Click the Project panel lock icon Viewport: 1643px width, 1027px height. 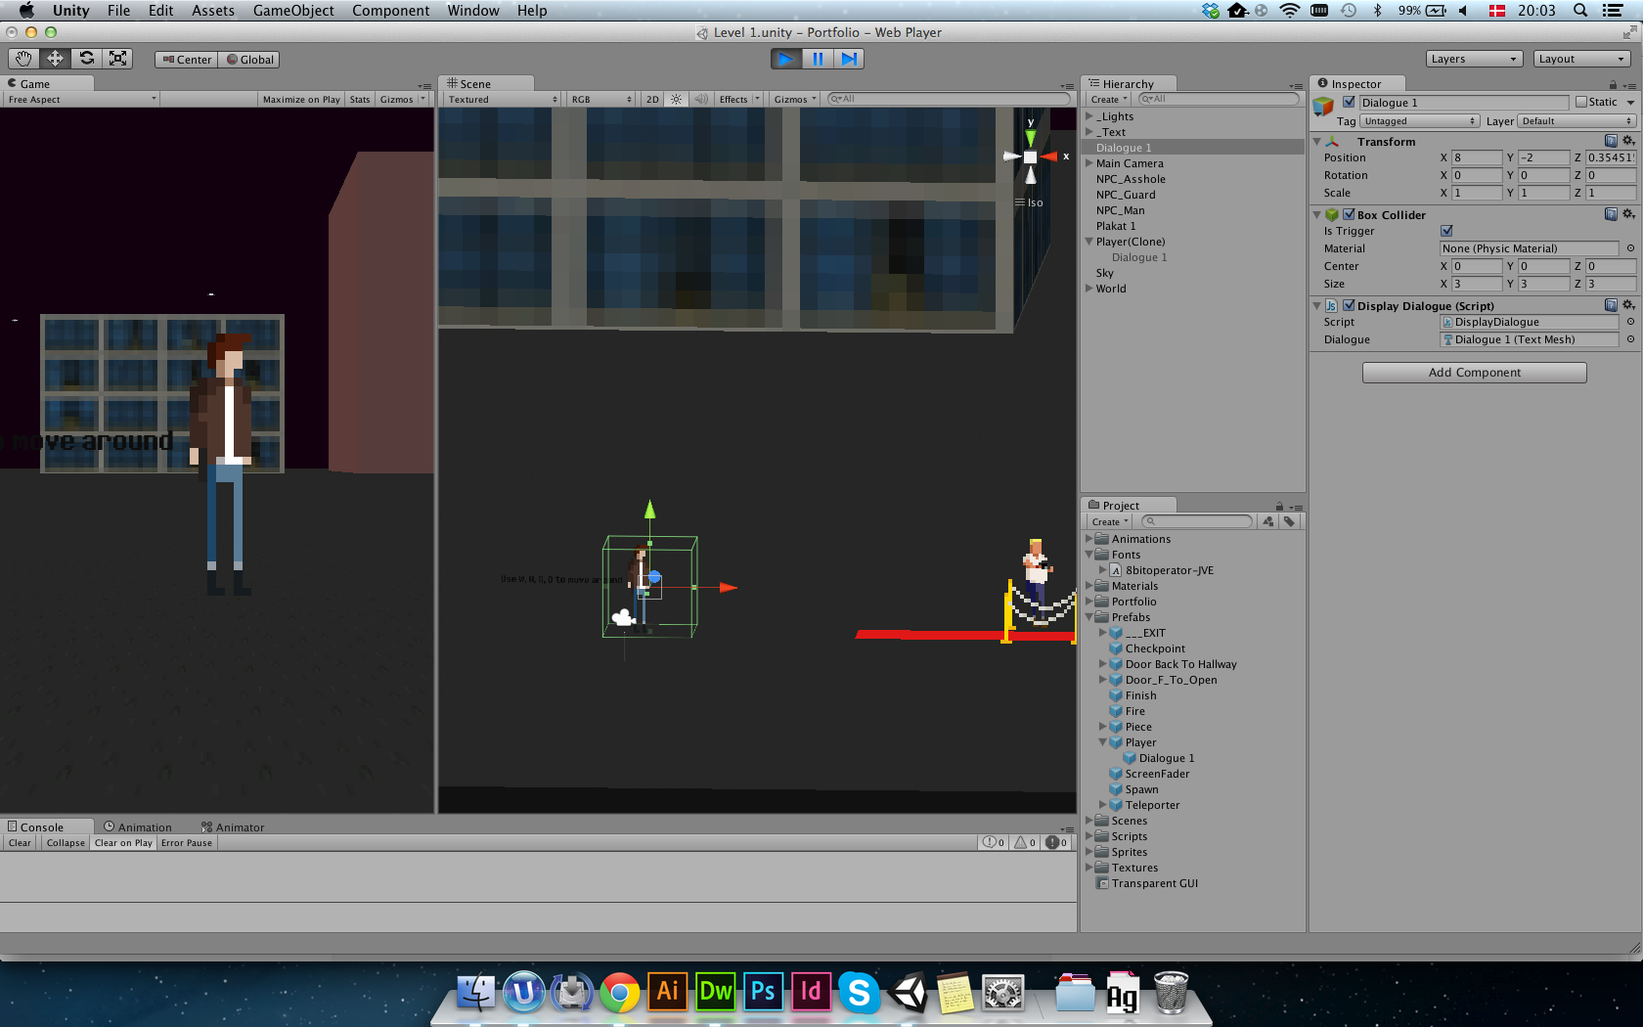(x=1279, y=506)
